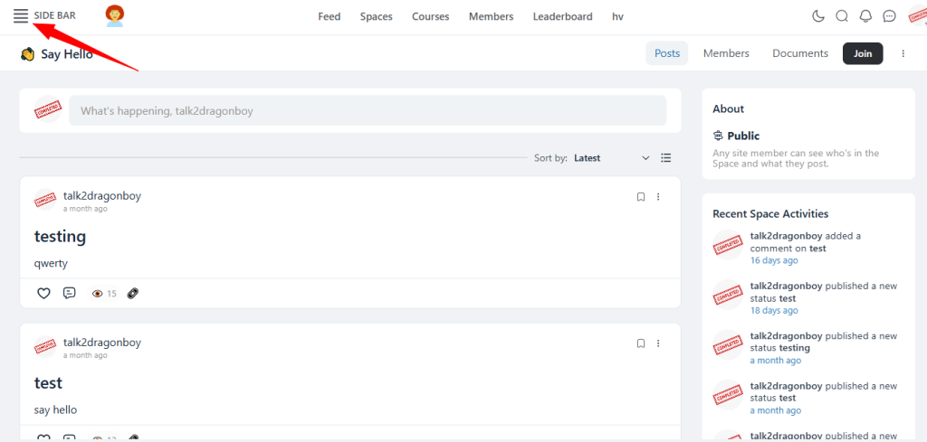This screenshot has height=442, width=927.
Task: Open the Documents tab
Action: pyautogui.click(x=800, y=53)
